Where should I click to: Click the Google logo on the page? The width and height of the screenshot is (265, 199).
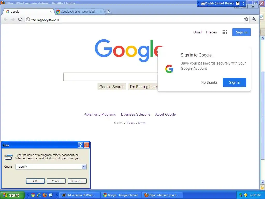[x=129, y=51]
